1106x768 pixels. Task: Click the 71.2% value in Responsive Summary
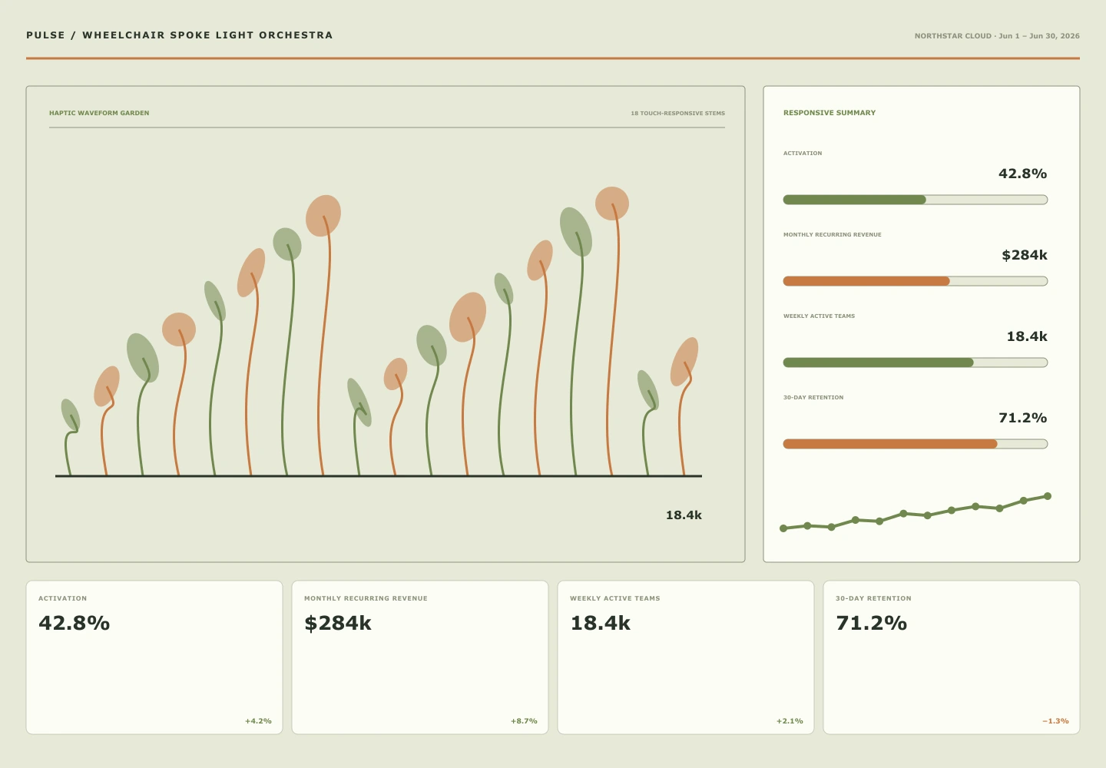(x=1022, y=418)
